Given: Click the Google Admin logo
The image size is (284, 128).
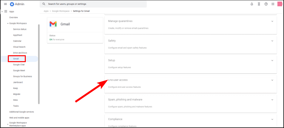Looking at the screenshot, I should pyautogui.click(x=17, y=4).
